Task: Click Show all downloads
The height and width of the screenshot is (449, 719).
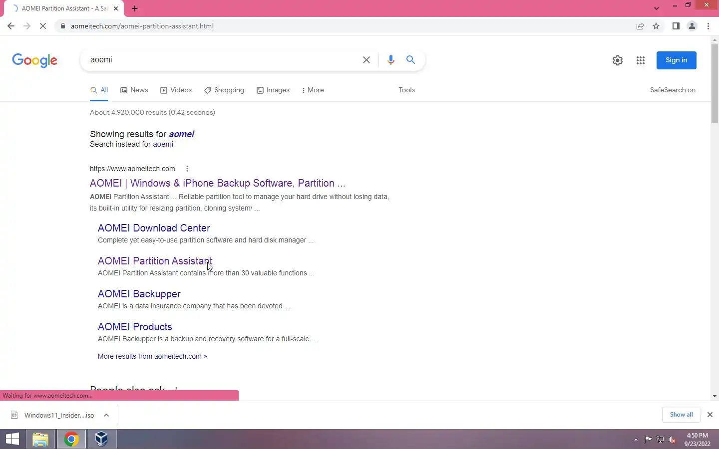Action: 681,415
